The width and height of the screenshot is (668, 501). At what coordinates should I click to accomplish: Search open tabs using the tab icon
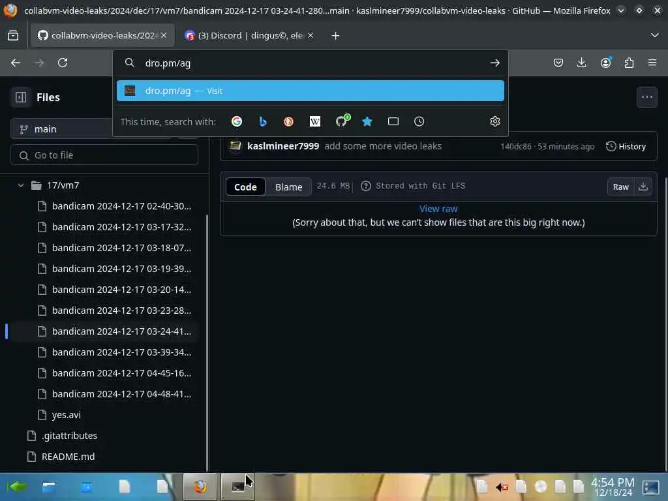393,122
